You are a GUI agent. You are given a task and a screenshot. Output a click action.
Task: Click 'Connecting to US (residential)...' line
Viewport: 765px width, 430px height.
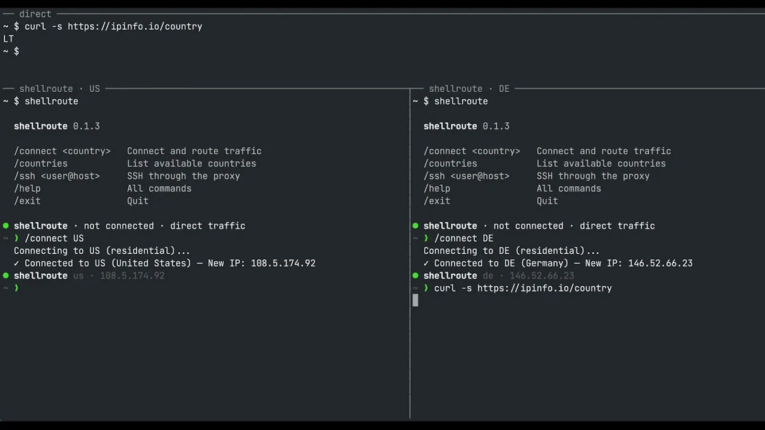tap(102, 250)
